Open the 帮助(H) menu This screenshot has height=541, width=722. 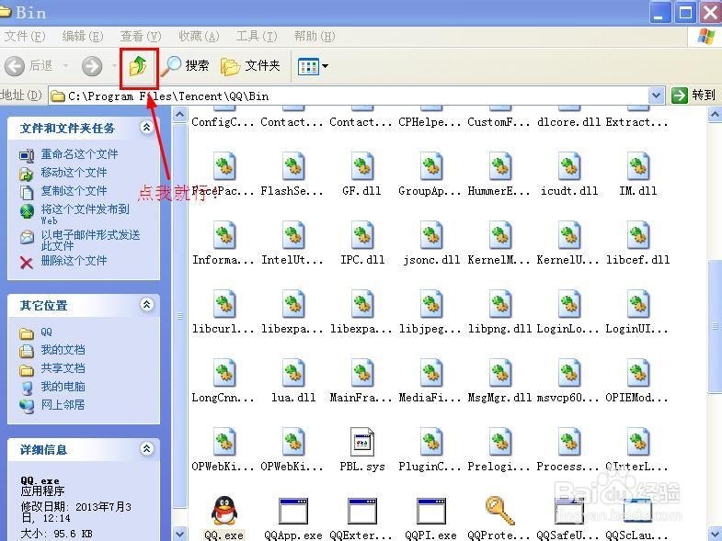pos(315,36)
